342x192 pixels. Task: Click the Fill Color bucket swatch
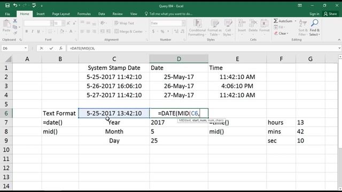(62, 31)
